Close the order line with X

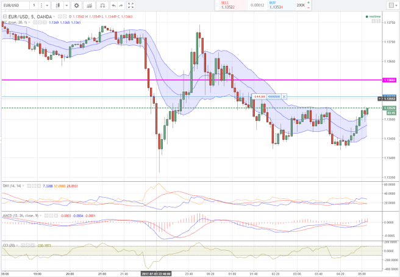coord(284,96)
